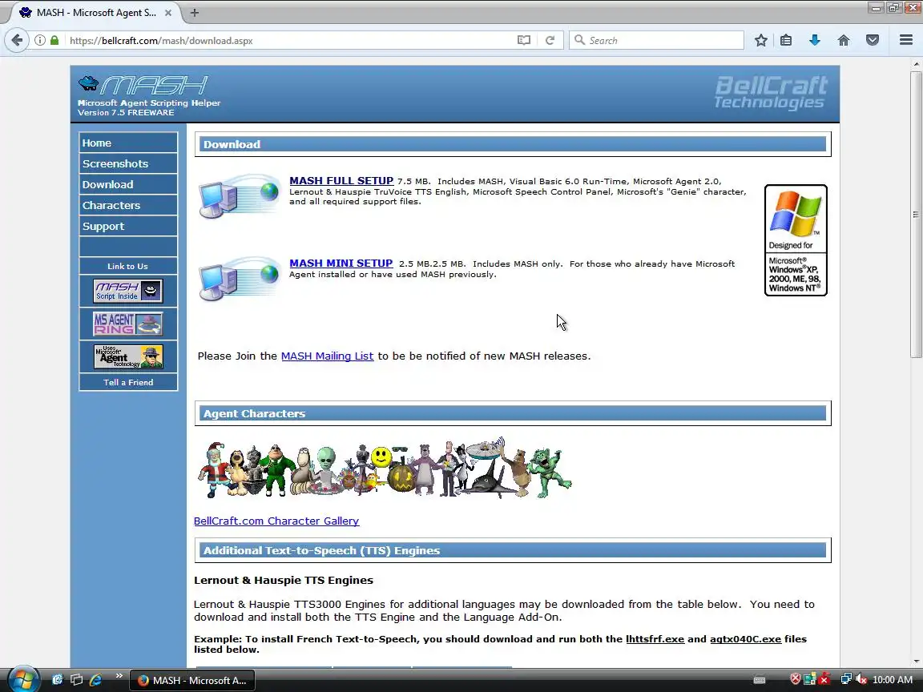Click the volume muted tray icon

click(x=862, y=680)
